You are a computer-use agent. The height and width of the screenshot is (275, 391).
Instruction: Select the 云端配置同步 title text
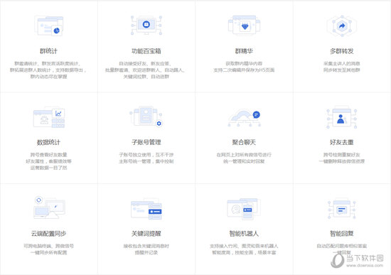pyautogui.click(x=48, y=234)
